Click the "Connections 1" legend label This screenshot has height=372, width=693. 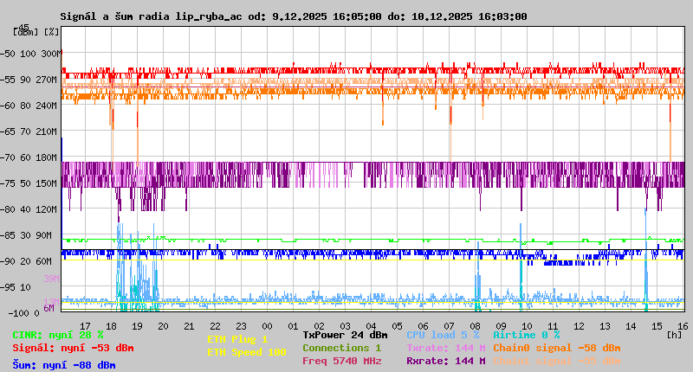pos(342,348)
